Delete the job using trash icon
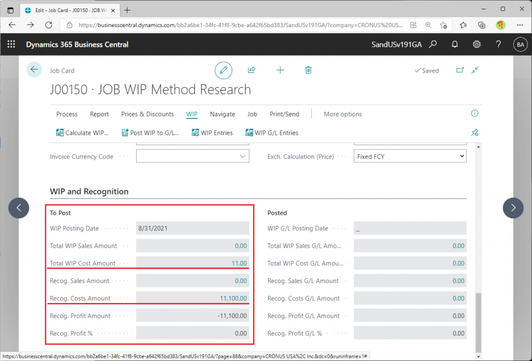Screen dimensions: 532x361 [308, 70]
